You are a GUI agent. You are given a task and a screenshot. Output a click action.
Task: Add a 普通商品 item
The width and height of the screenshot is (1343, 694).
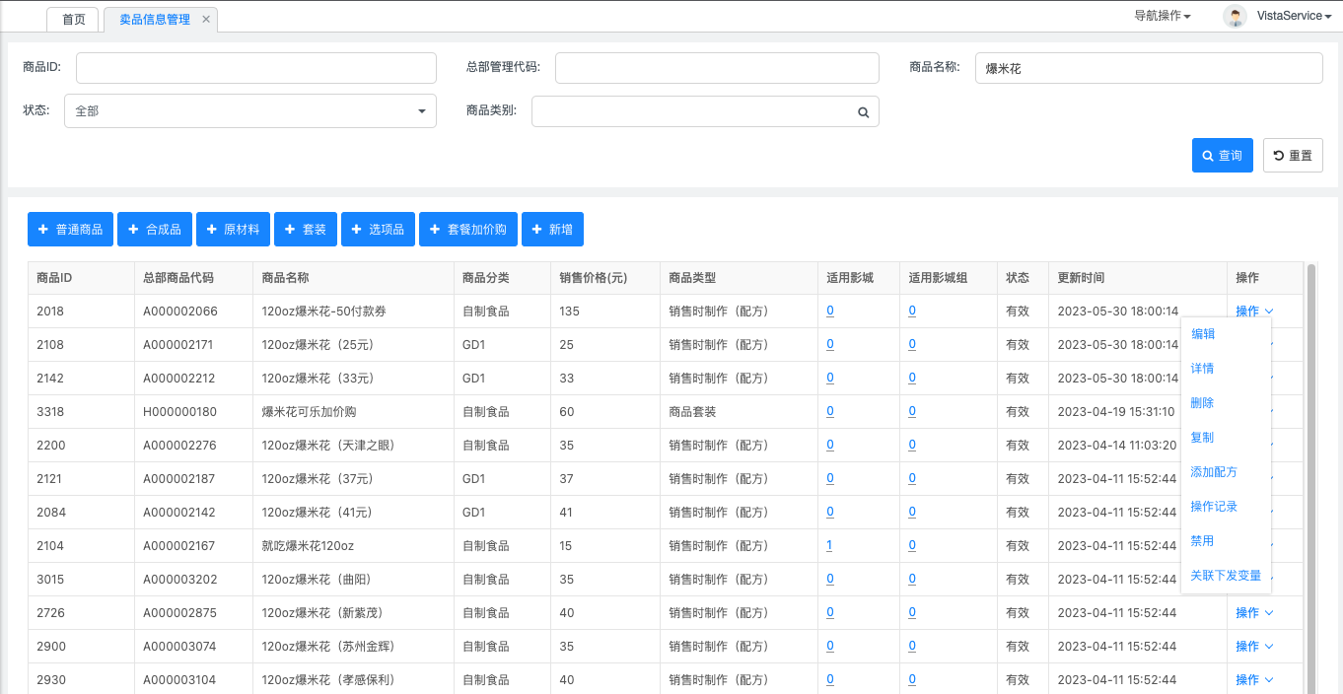[70, 230]
